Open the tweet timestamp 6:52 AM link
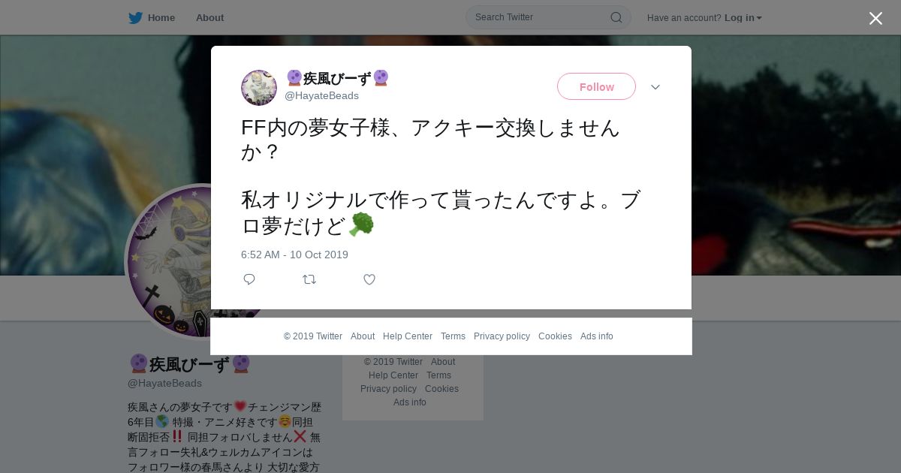This screenshot has width=901, height=473. [x=294, y=255]
